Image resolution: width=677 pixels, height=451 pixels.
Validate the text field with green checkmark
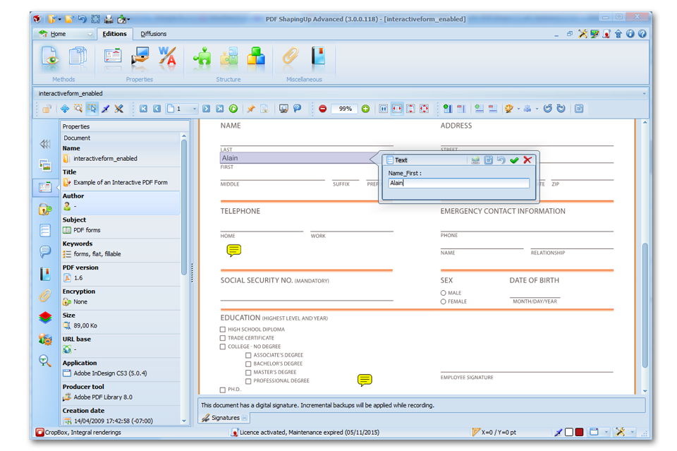[514, 160]
